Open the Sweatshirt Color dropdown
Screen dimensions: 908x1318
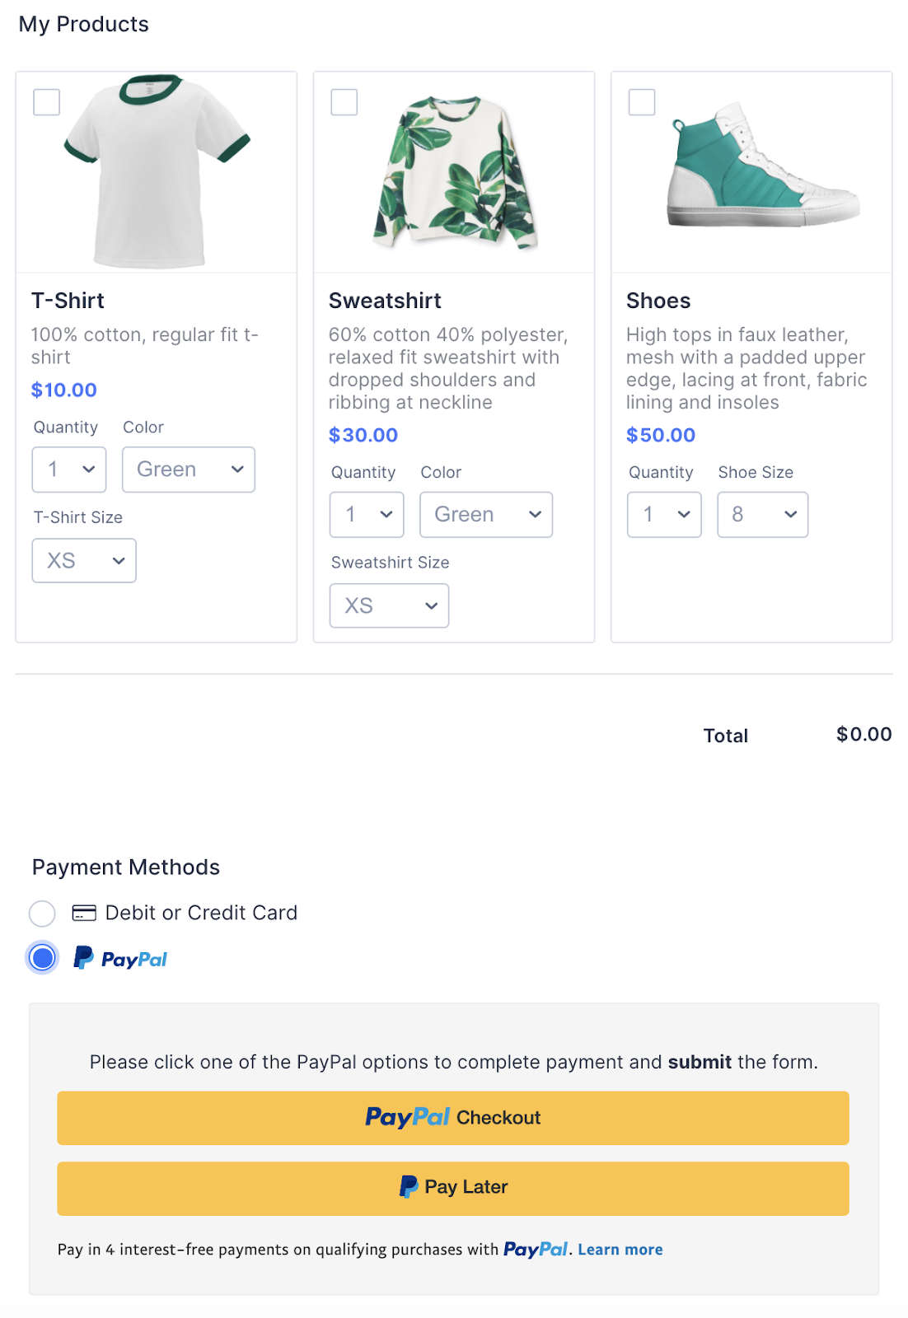click(486, 515)
